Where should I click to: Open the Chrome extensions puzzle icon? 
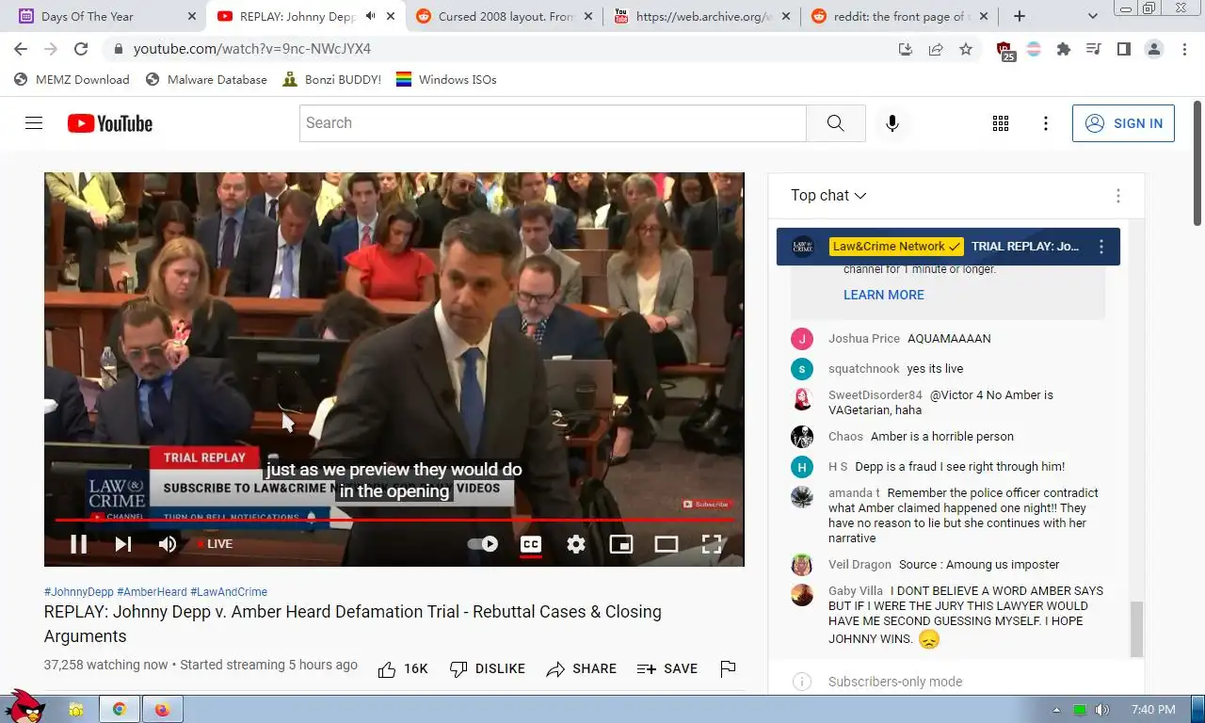[x=1064, y=49]
